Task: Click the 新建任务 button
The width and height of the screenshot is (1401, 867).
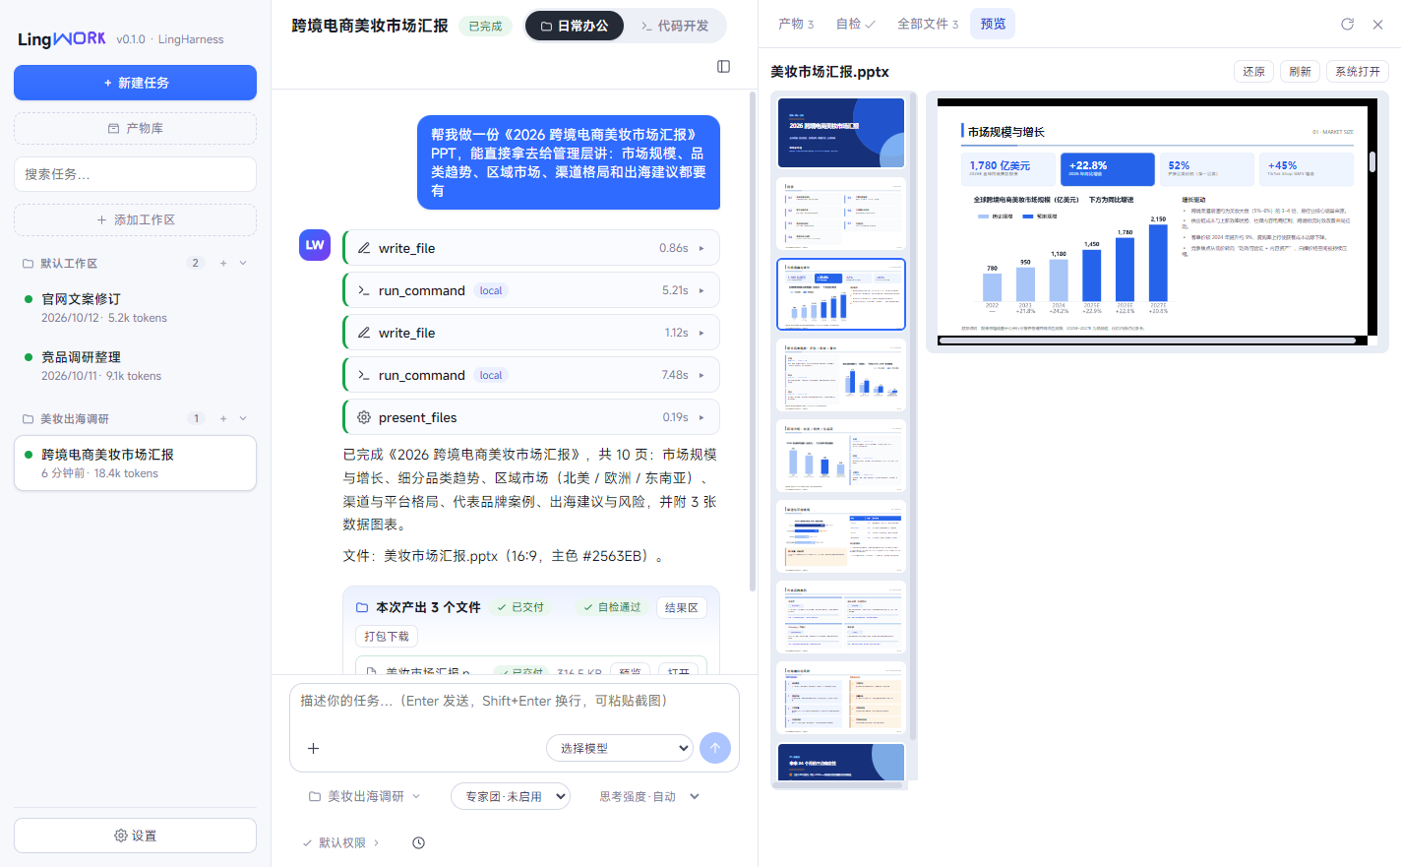Action: [135, 83]
